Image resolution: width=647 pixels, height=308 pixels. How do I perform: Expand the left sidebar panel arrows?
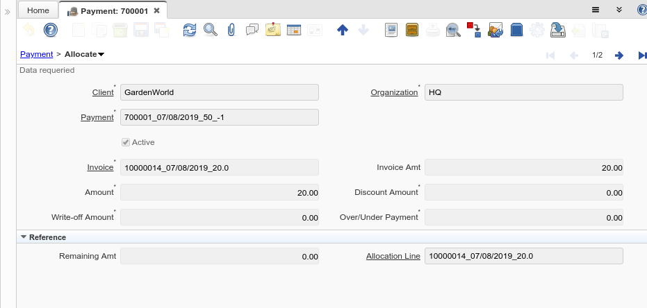point(8,12)
